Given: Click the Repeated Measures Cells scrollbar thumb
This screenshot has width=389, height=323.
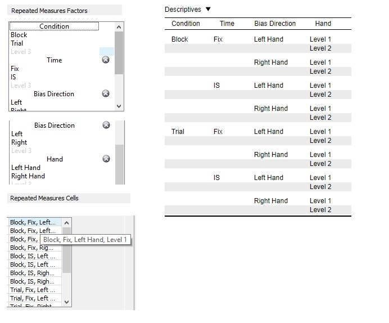Looking at the screenshot, I should pyautogui.click(x=66, y=250).
